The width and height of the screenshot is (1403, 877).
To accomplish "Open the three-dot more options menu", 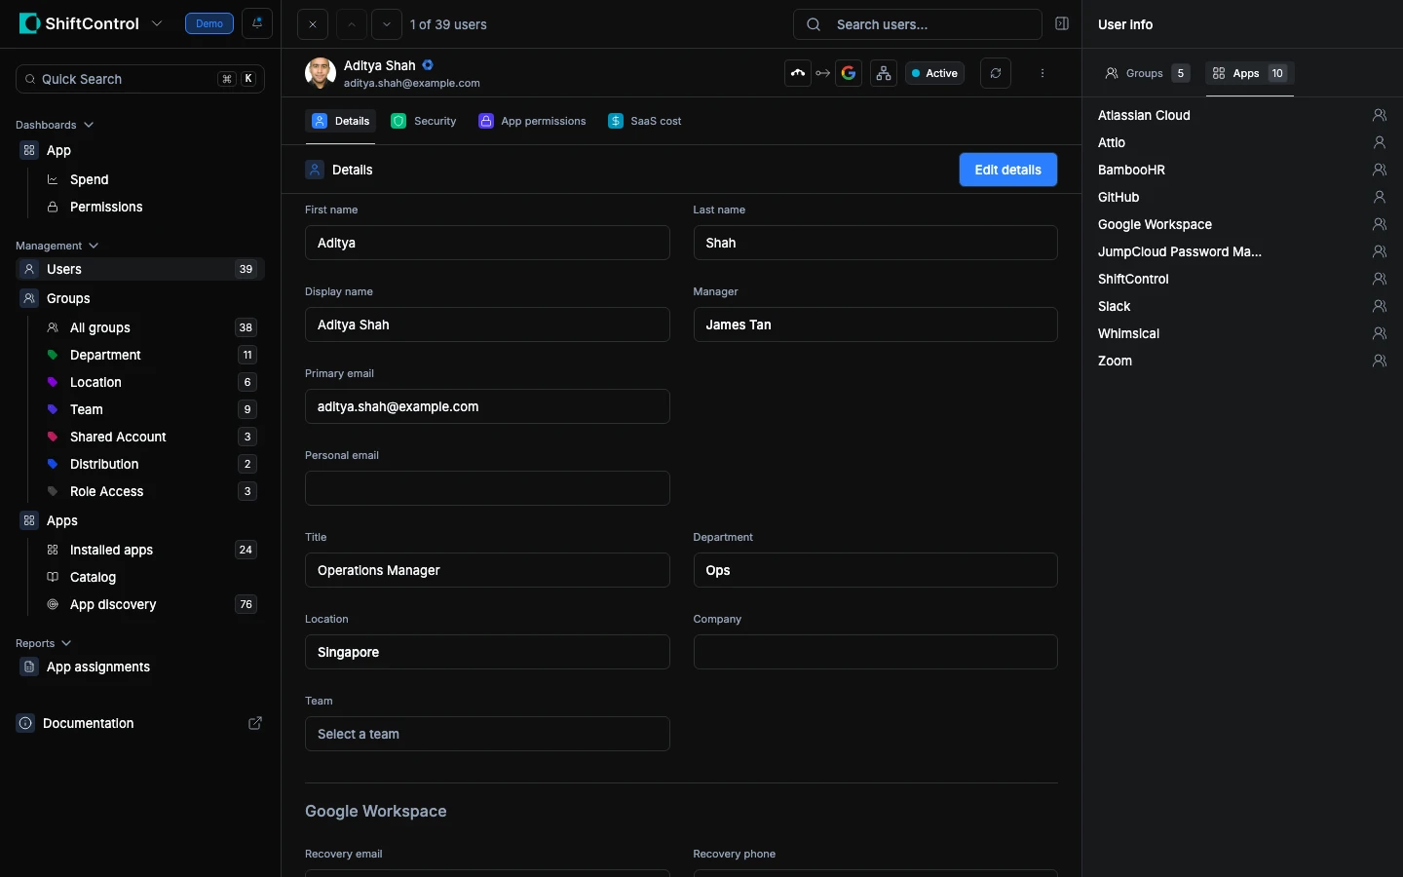I will pos(1043,73).
